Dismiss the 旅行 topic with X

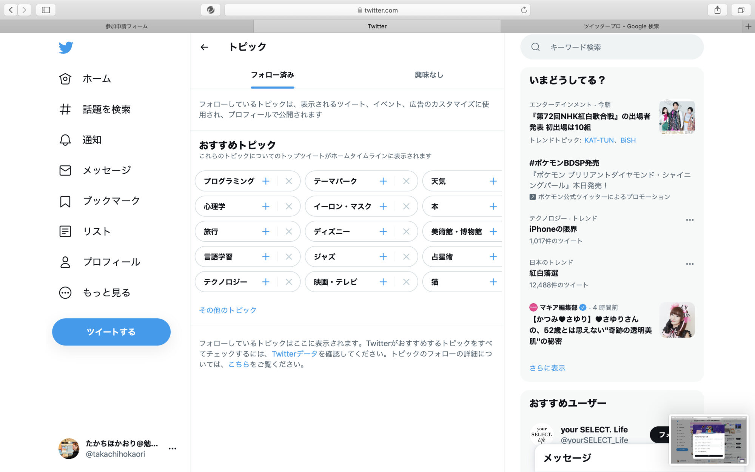pos(289,231)
